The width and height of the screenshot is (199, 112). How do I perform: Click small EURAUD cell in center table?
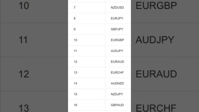point(117,62)
